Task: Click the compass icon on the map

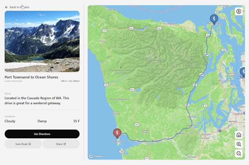Action: (239, 11)
